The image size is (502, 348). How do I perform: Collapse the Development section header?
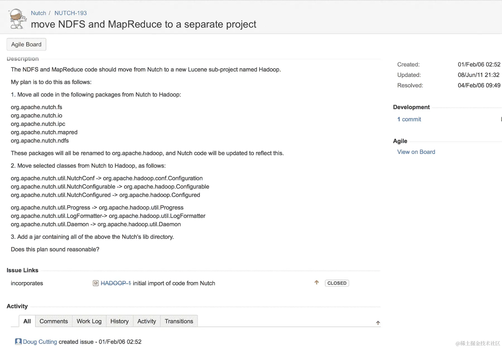(x=411, y=107)
